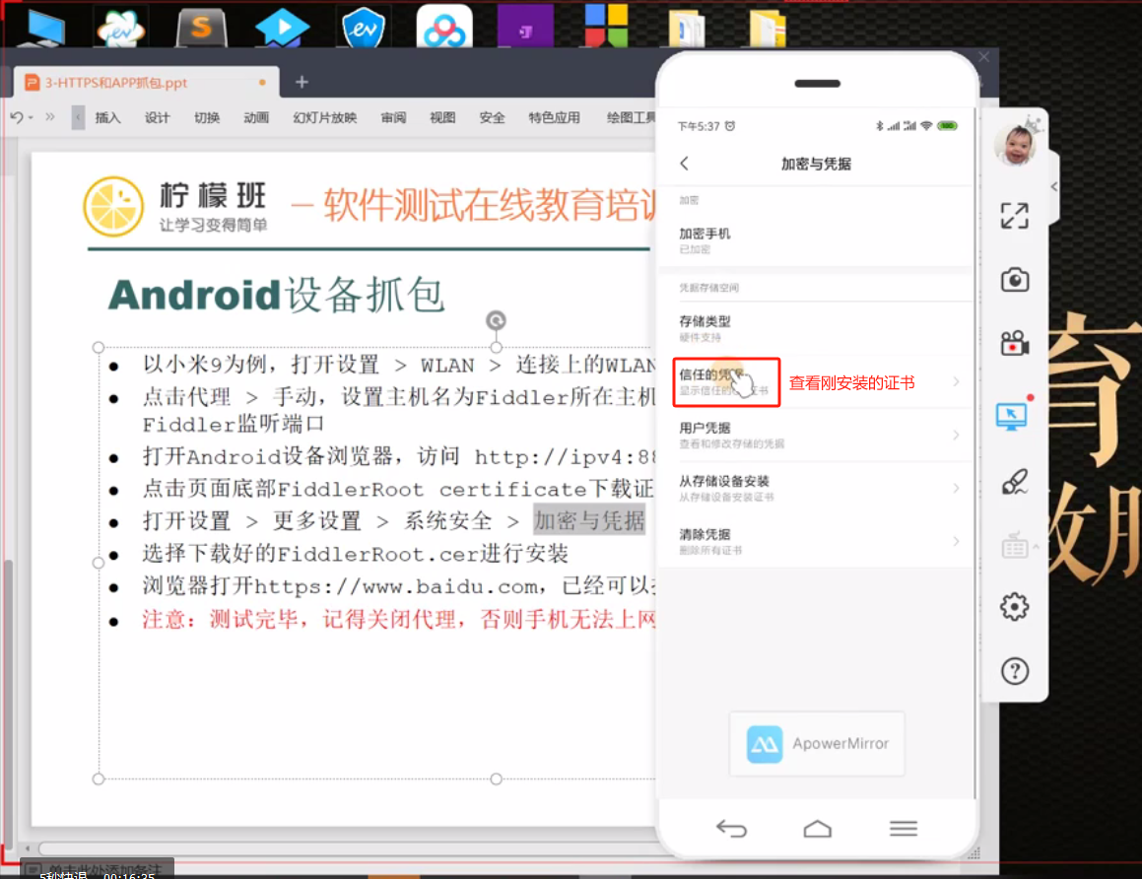Screen dimensions: 1142x879
Task: Click the ApowerMirror fullscreen expand icon
Action: click(1014, 216)
